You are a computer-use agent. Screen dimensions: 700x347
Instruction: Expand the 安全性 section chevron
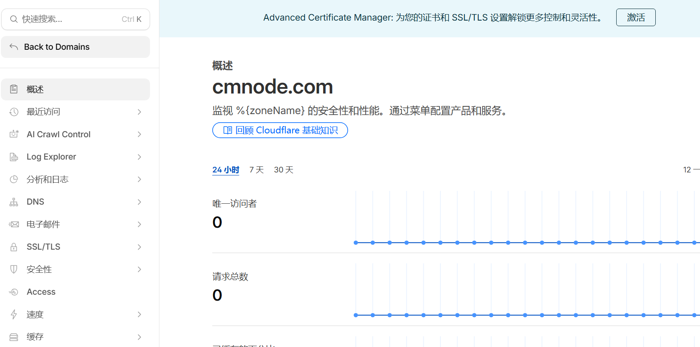[139, 269]
